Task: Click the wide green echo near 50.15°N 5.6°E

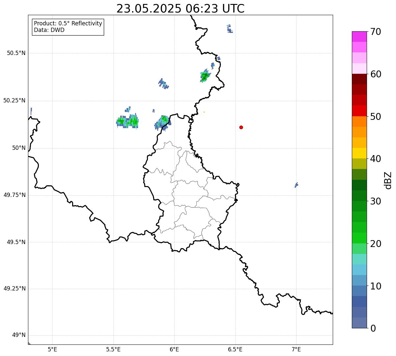Action: (127, 121)
